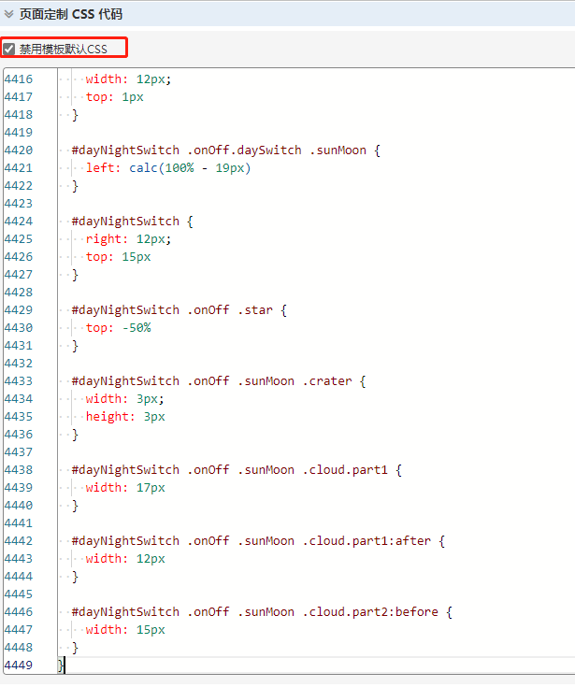575x687 pixels.
Task: Click closing brace on last line 4449
Action: click(61, 666)
